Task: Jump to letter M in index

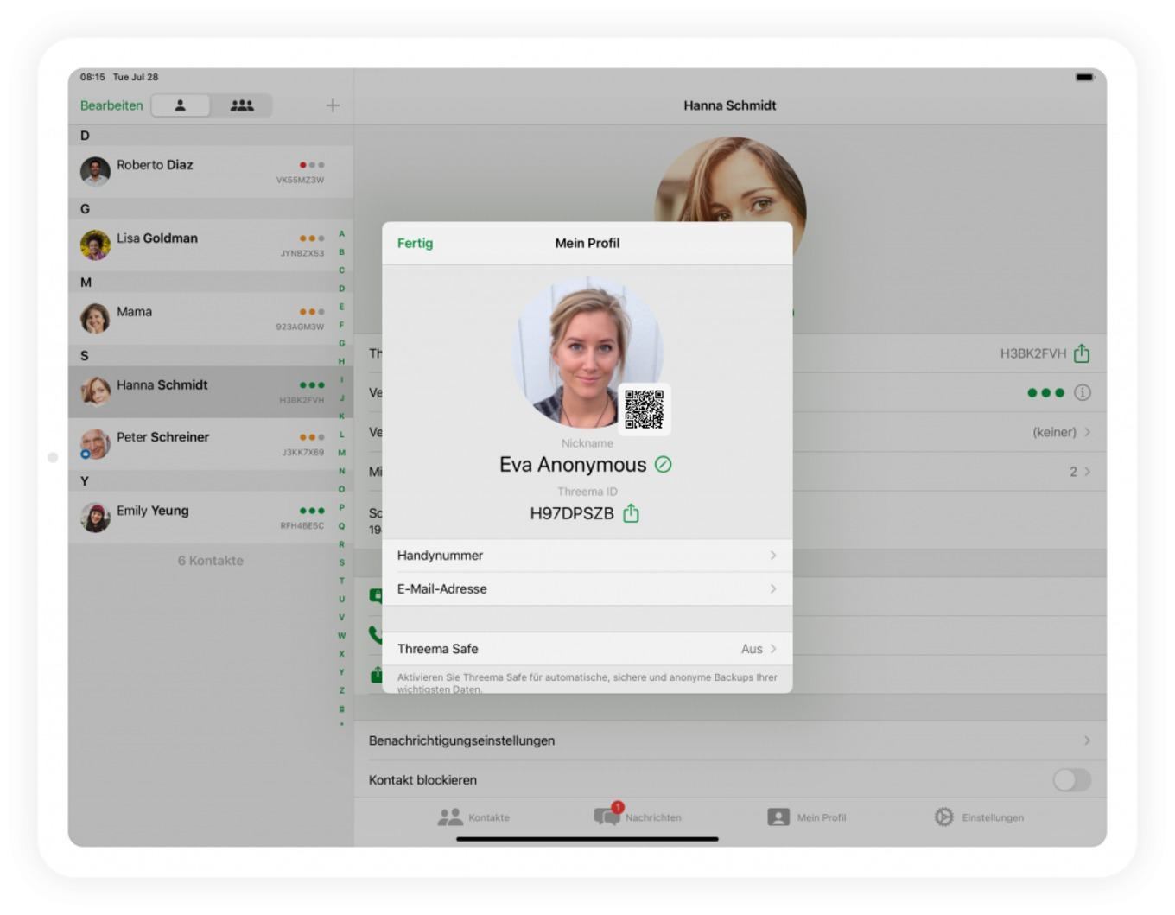Action: click(341, 453)
